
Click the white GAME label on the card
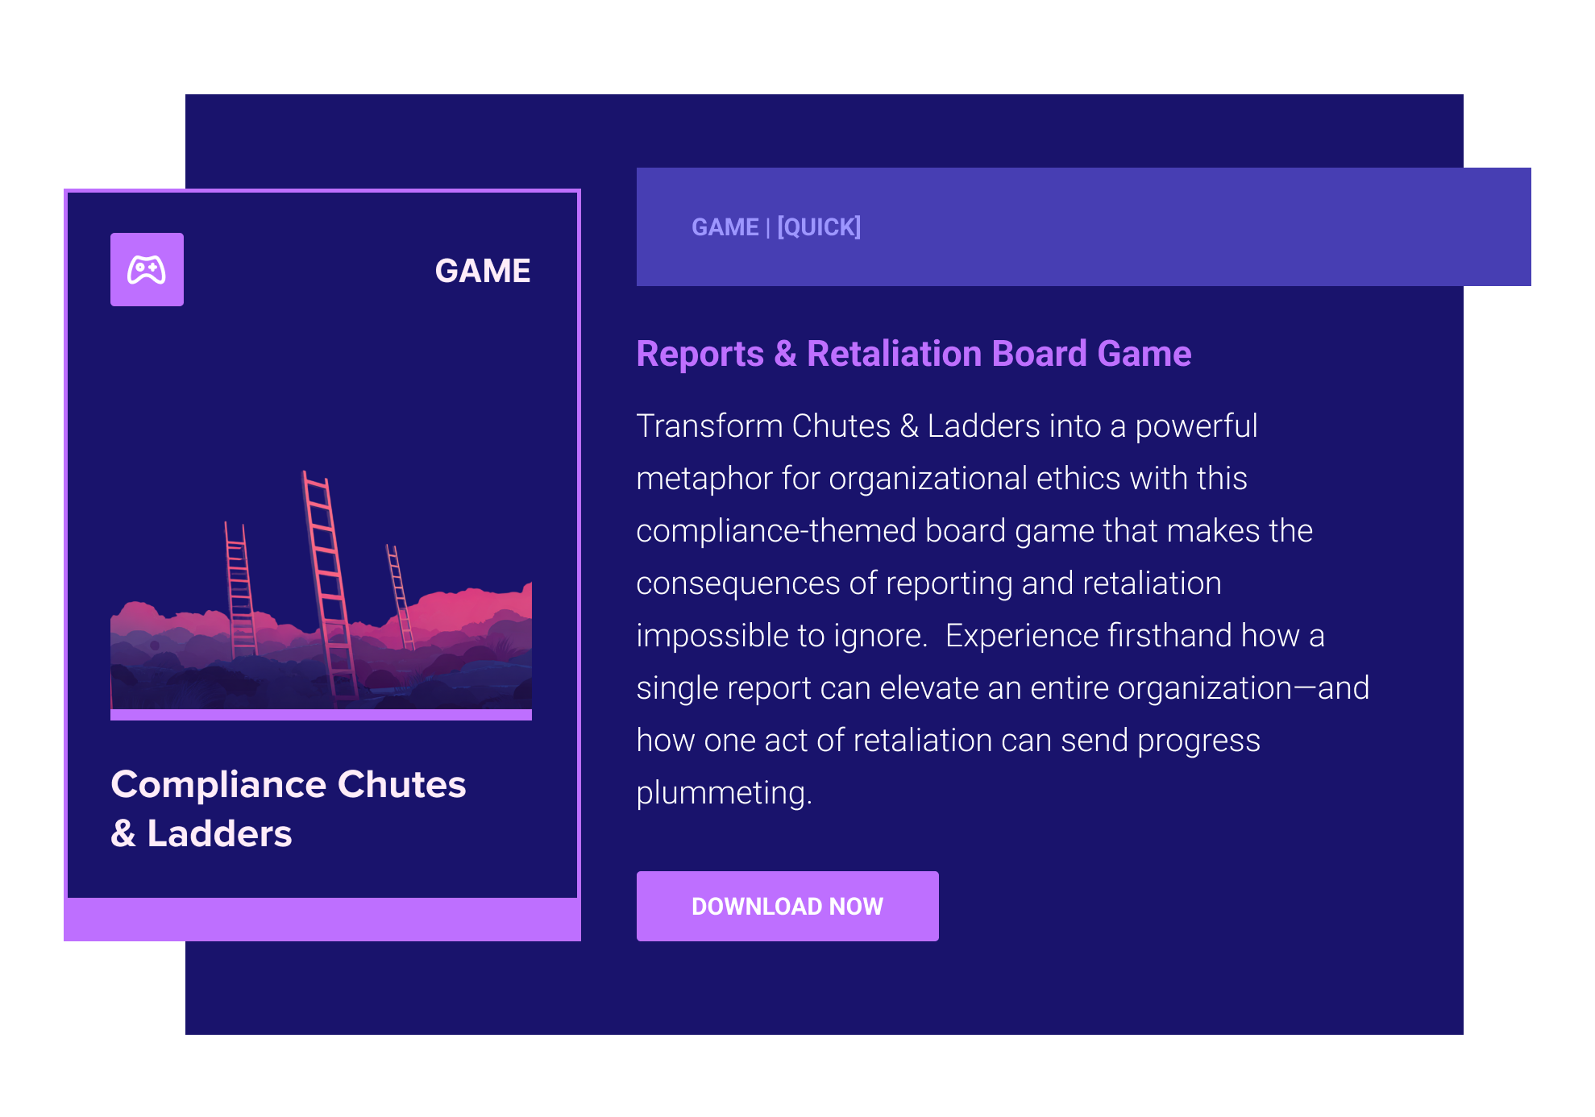click(x=482, y=271)
